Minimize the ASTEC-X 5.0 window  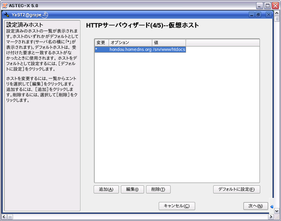coord(259,6)
